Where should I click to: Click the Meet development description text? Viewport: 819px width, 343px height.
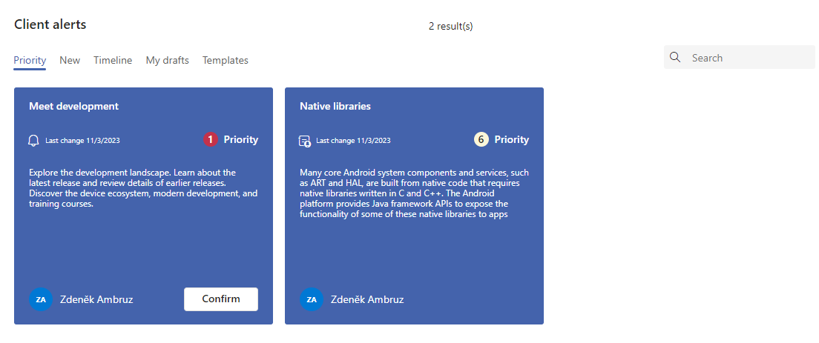pos(144,187)
